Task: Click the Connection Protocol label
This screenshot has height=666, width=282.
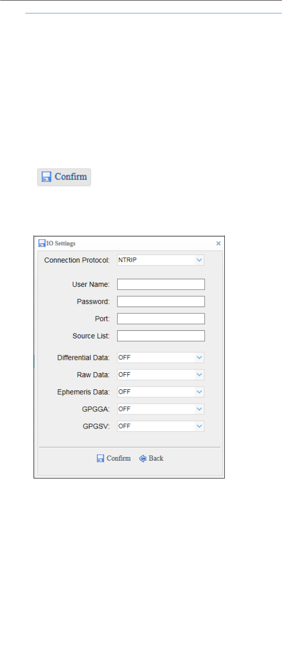Action: (x=77, y=260)
